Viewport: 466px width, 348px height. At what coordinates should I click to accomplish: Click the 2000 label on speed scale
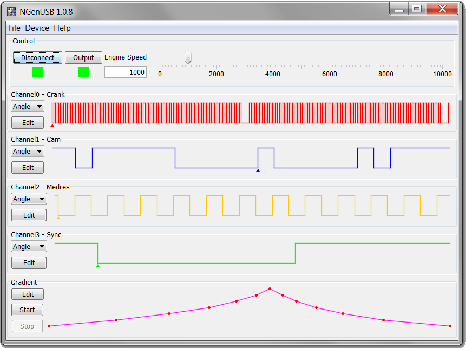216,74
